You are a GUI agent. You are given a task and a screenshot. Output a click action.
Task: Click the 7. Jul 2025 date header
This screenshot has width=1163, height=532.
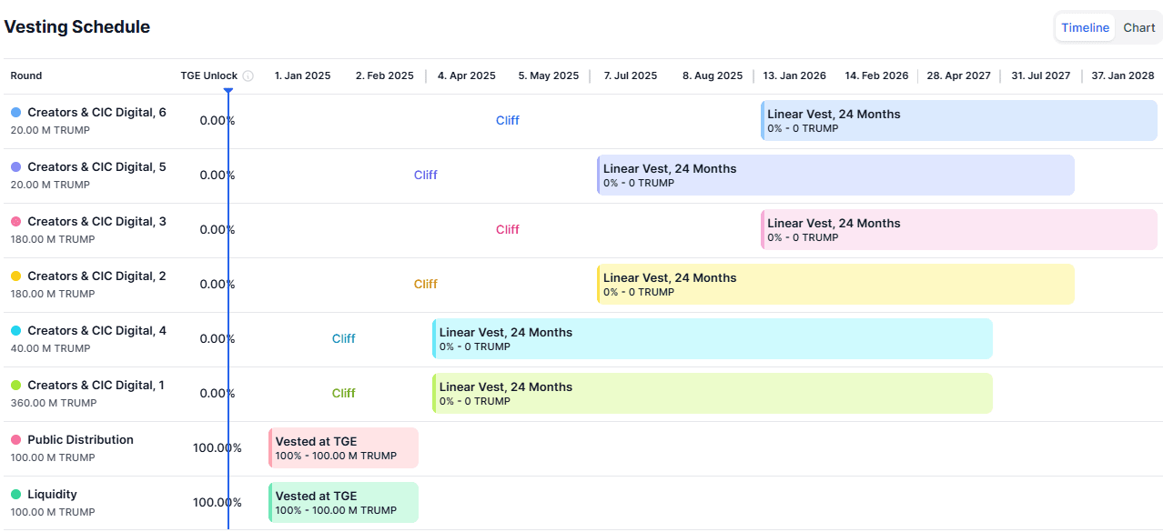(631, 76)
